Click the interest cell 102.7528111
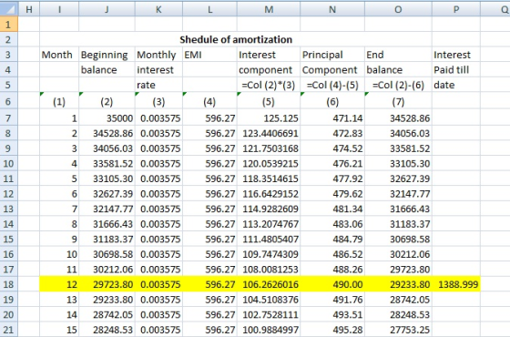 pos(269,314)
